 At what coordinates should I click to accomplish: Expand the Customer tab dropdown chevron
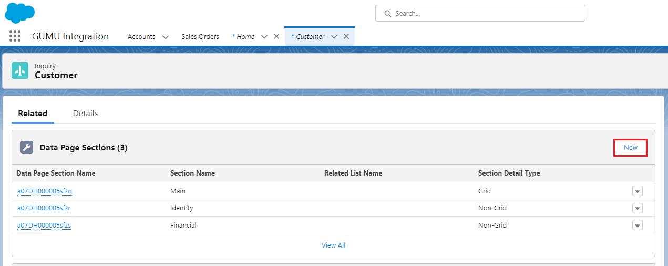coord(334,37)
